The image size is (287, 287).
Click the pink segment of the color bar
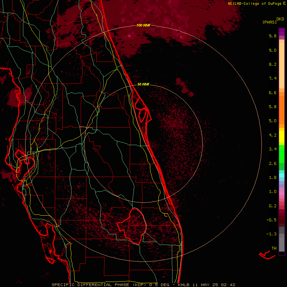[x=282, y=193]
